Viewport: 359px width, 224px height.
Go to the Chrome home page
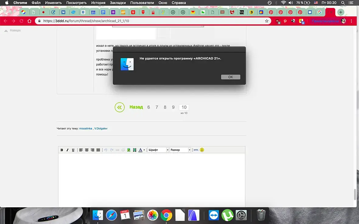pyautogui.click(x=29, y=21)
